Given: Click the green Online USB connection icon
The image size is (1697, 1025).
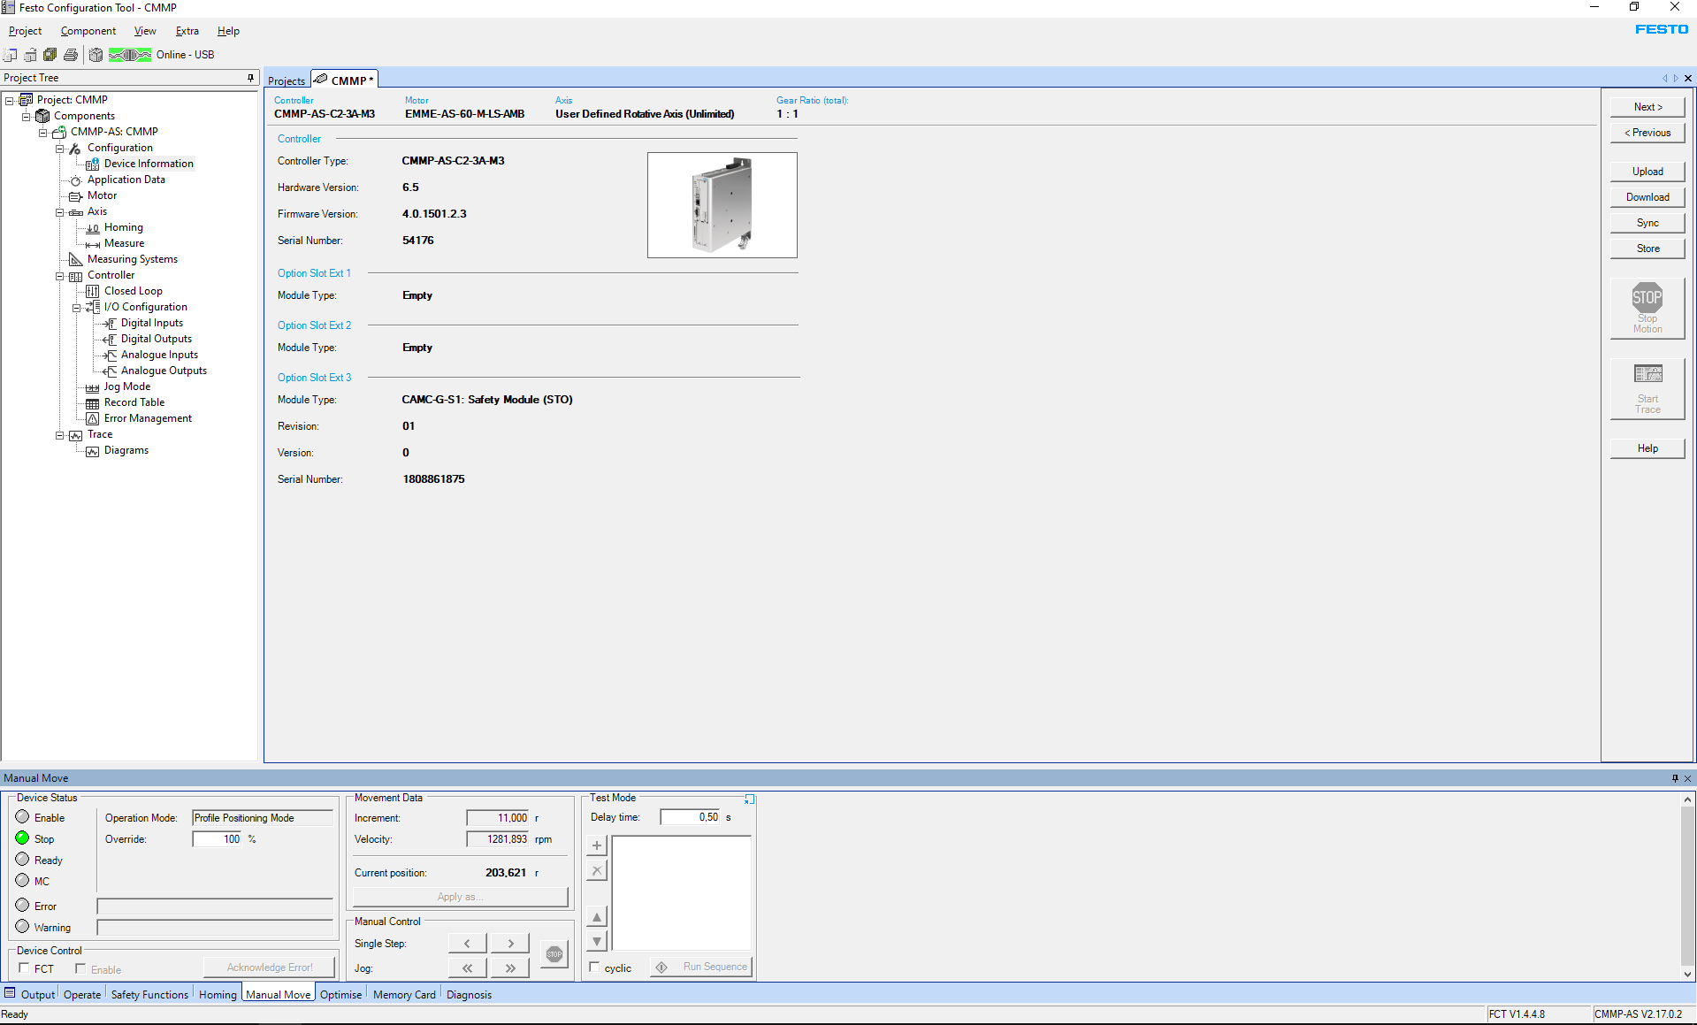Looking at the screenshot, I should pyautogui.click(x=130, y=55).
